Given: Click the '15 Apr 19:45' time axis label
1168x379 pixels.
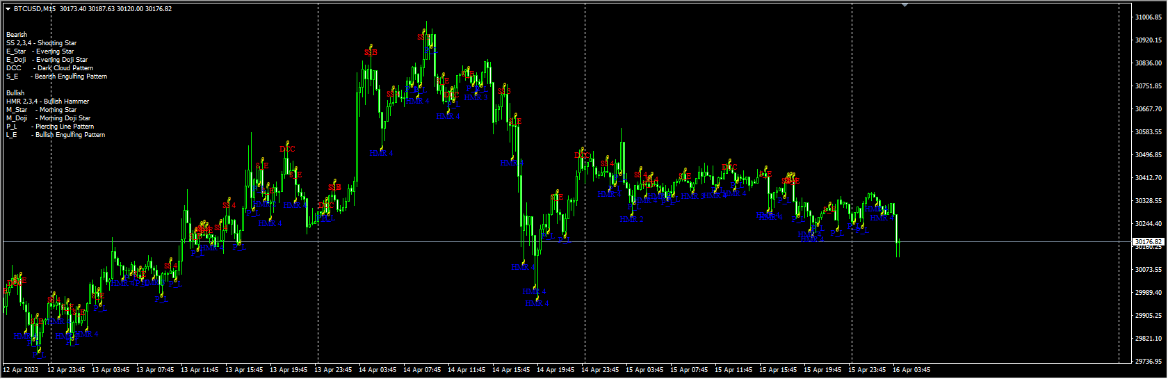Looking at the screenshot, I should point(822,370).
